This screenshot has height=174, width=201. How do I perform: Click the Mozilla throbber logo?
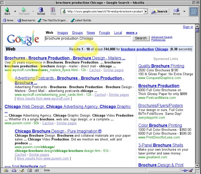pyautogui.click(x=194, y=11)
